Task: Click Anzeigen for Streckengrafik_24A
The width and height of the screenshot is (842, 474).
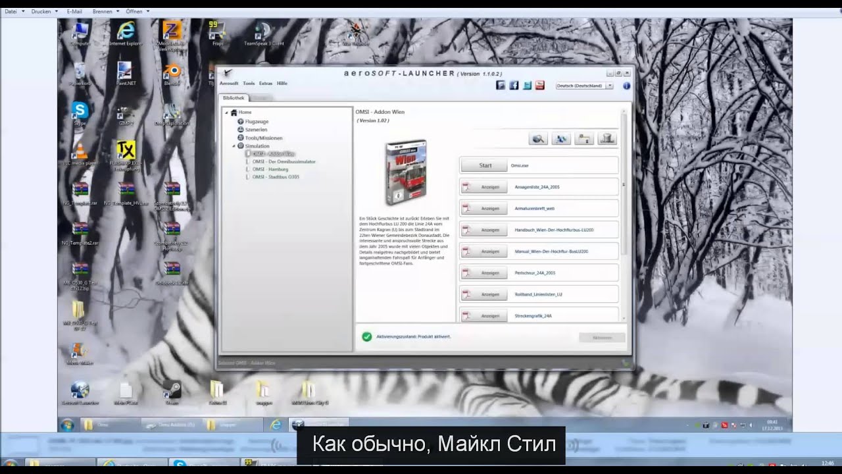Action: [483, 316]
